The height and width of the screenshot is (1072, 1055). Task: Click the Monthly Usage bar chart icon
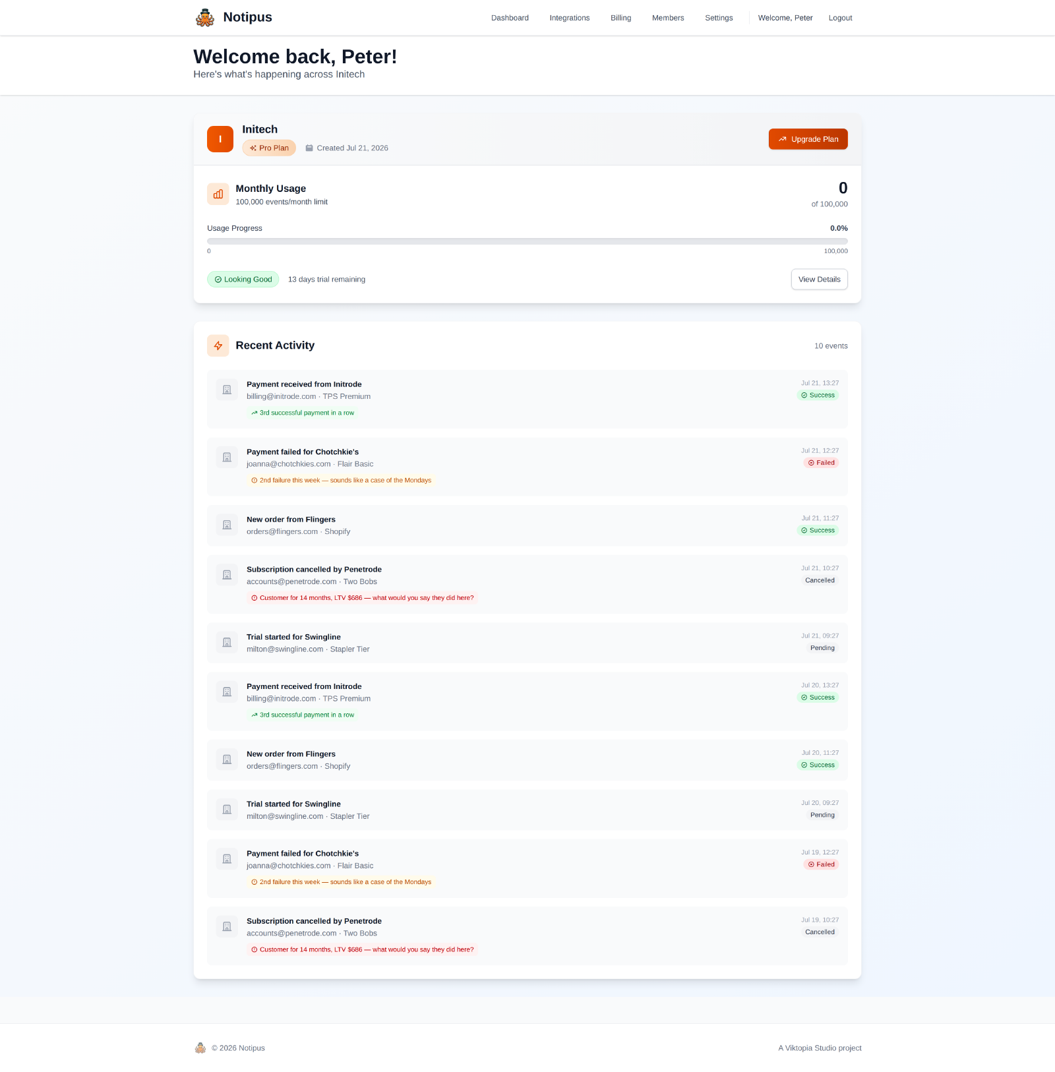218,194
